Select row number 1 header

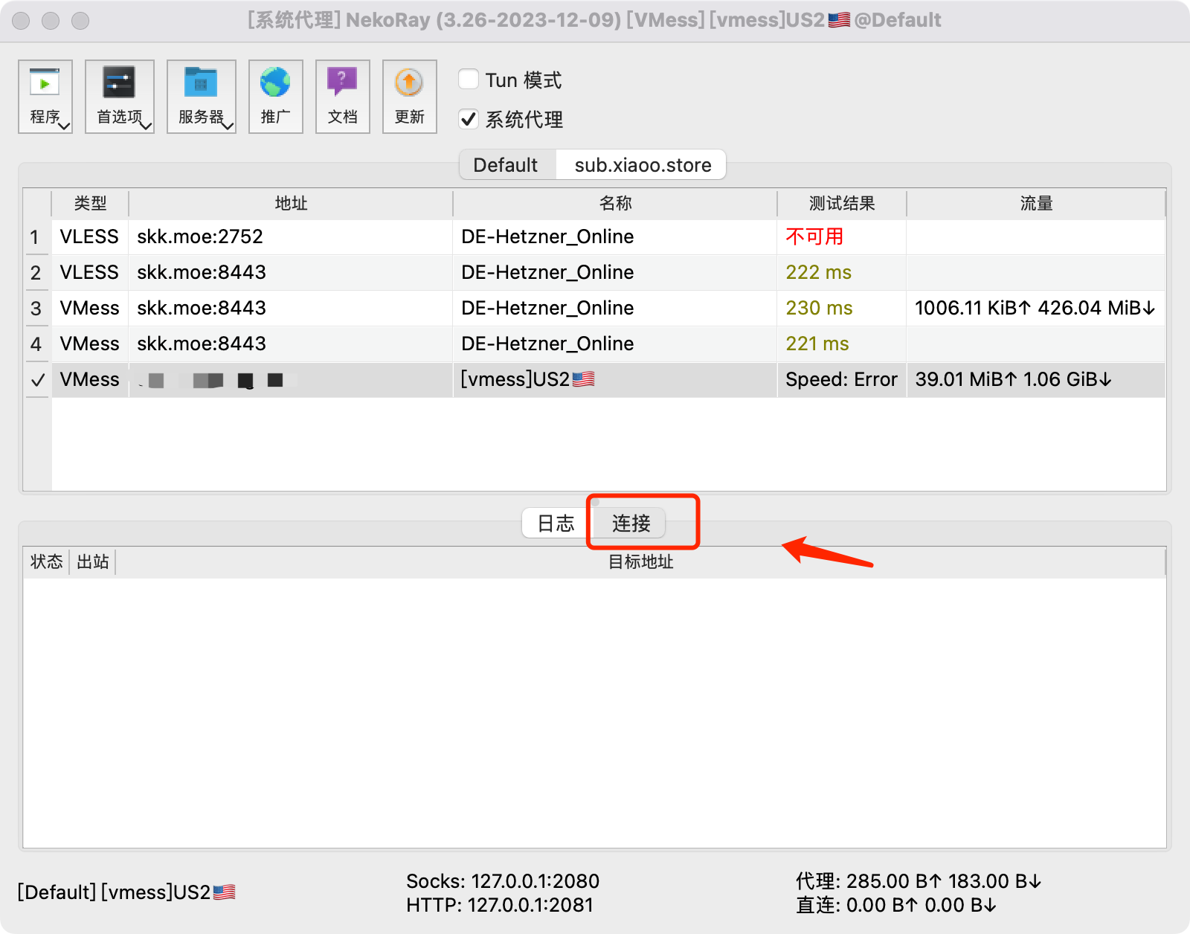click(36, 236)
